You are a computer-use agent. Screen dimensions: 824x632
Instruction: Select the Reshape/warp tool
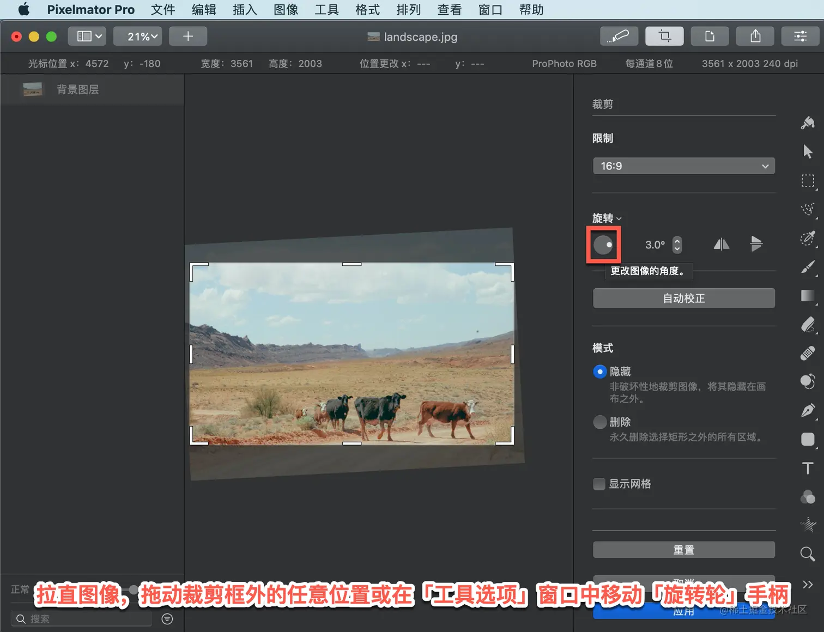point(808,382)
